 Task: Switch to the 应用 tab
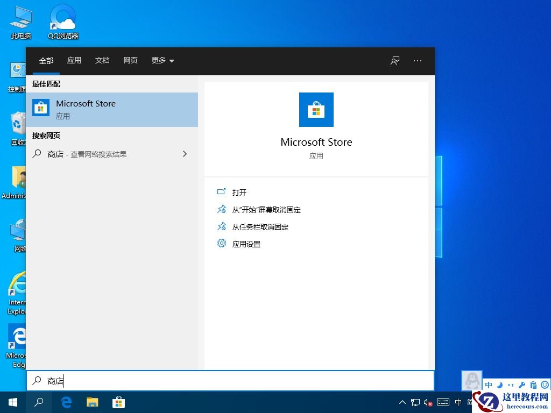pyautogui.click(x=74, y=61)
